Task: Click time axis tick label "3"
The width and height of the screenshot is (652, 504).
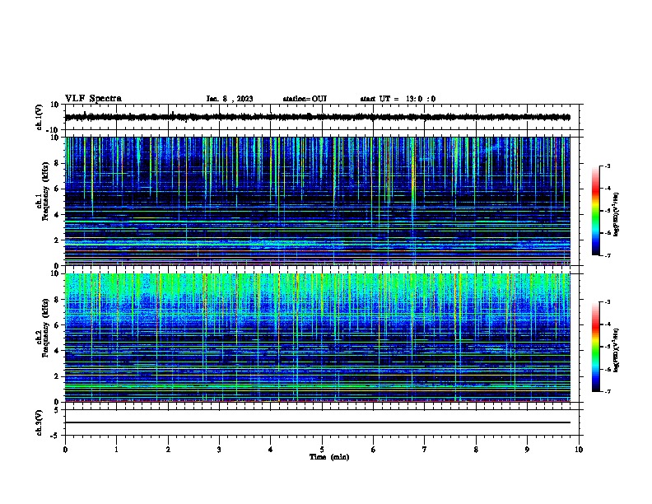Action: (219, 450)
